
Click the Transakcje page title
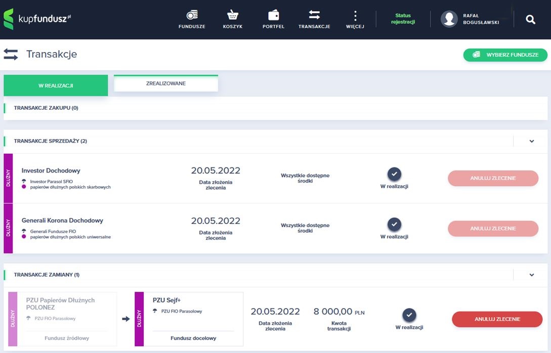(x=52, y=54)
